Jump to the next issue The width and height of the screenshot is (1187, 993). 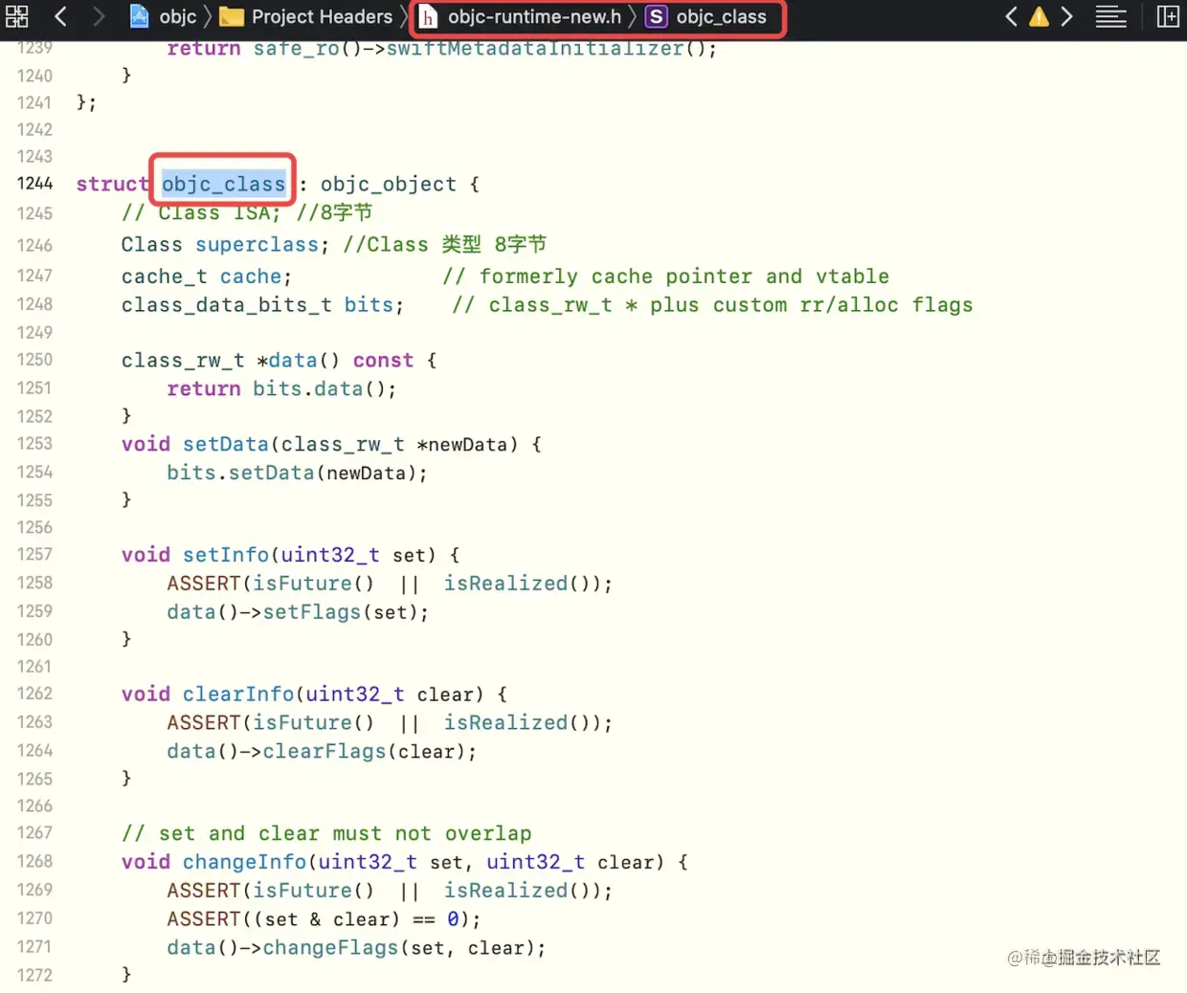(1066, 16)
